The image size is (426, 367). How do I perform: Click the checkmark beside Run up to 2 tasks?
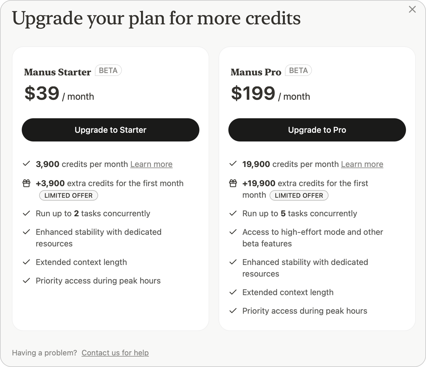point(26,213)
